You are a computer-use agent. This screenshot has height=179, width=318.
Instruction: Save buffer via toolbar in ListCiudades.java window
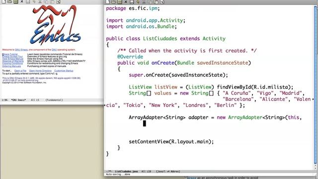pos(132,2)
